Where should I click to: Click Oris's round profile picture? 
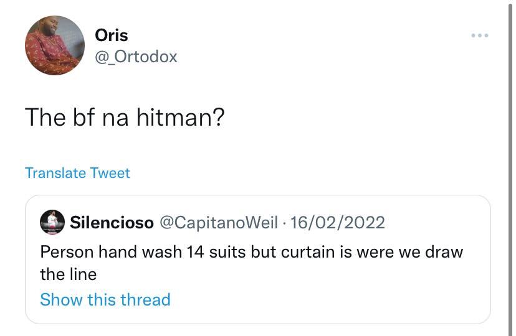[x=55, y=45]
